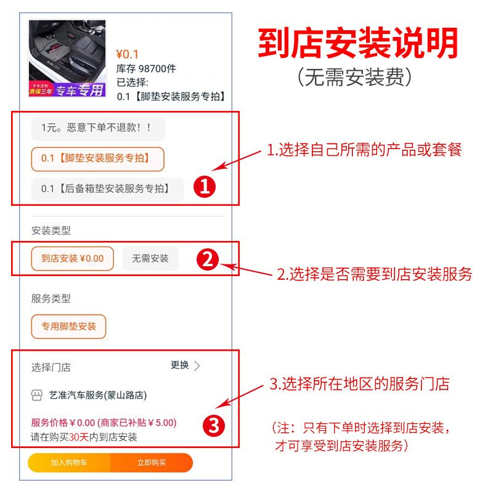Click the 服务价格 ¥0.00 subsidy text

[x=104, y=423]
